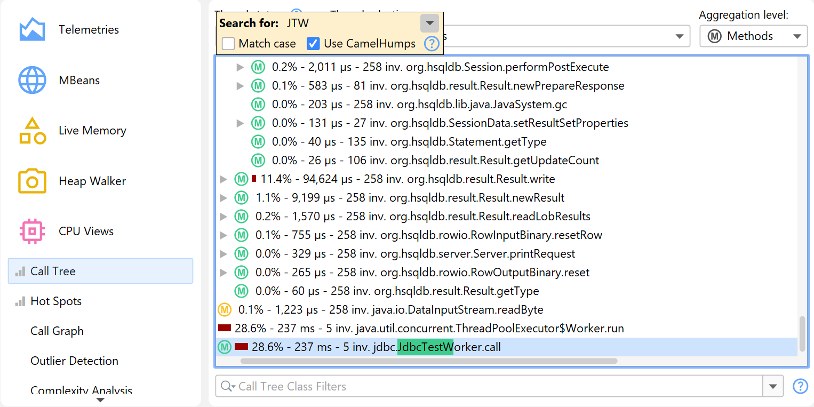Open search history dropdown arrow

click(x=429, y=23)
